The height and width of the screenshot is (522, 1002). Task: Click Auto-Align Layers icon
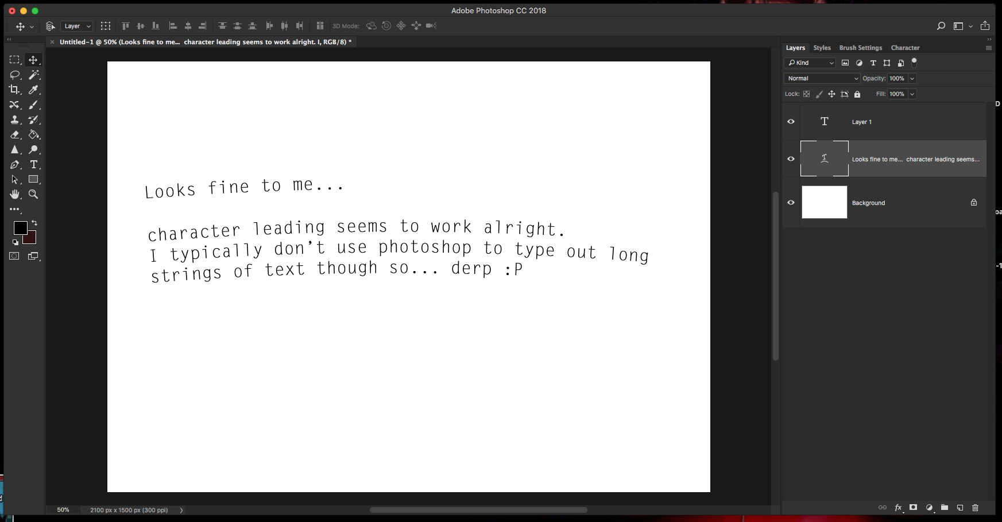320,26
